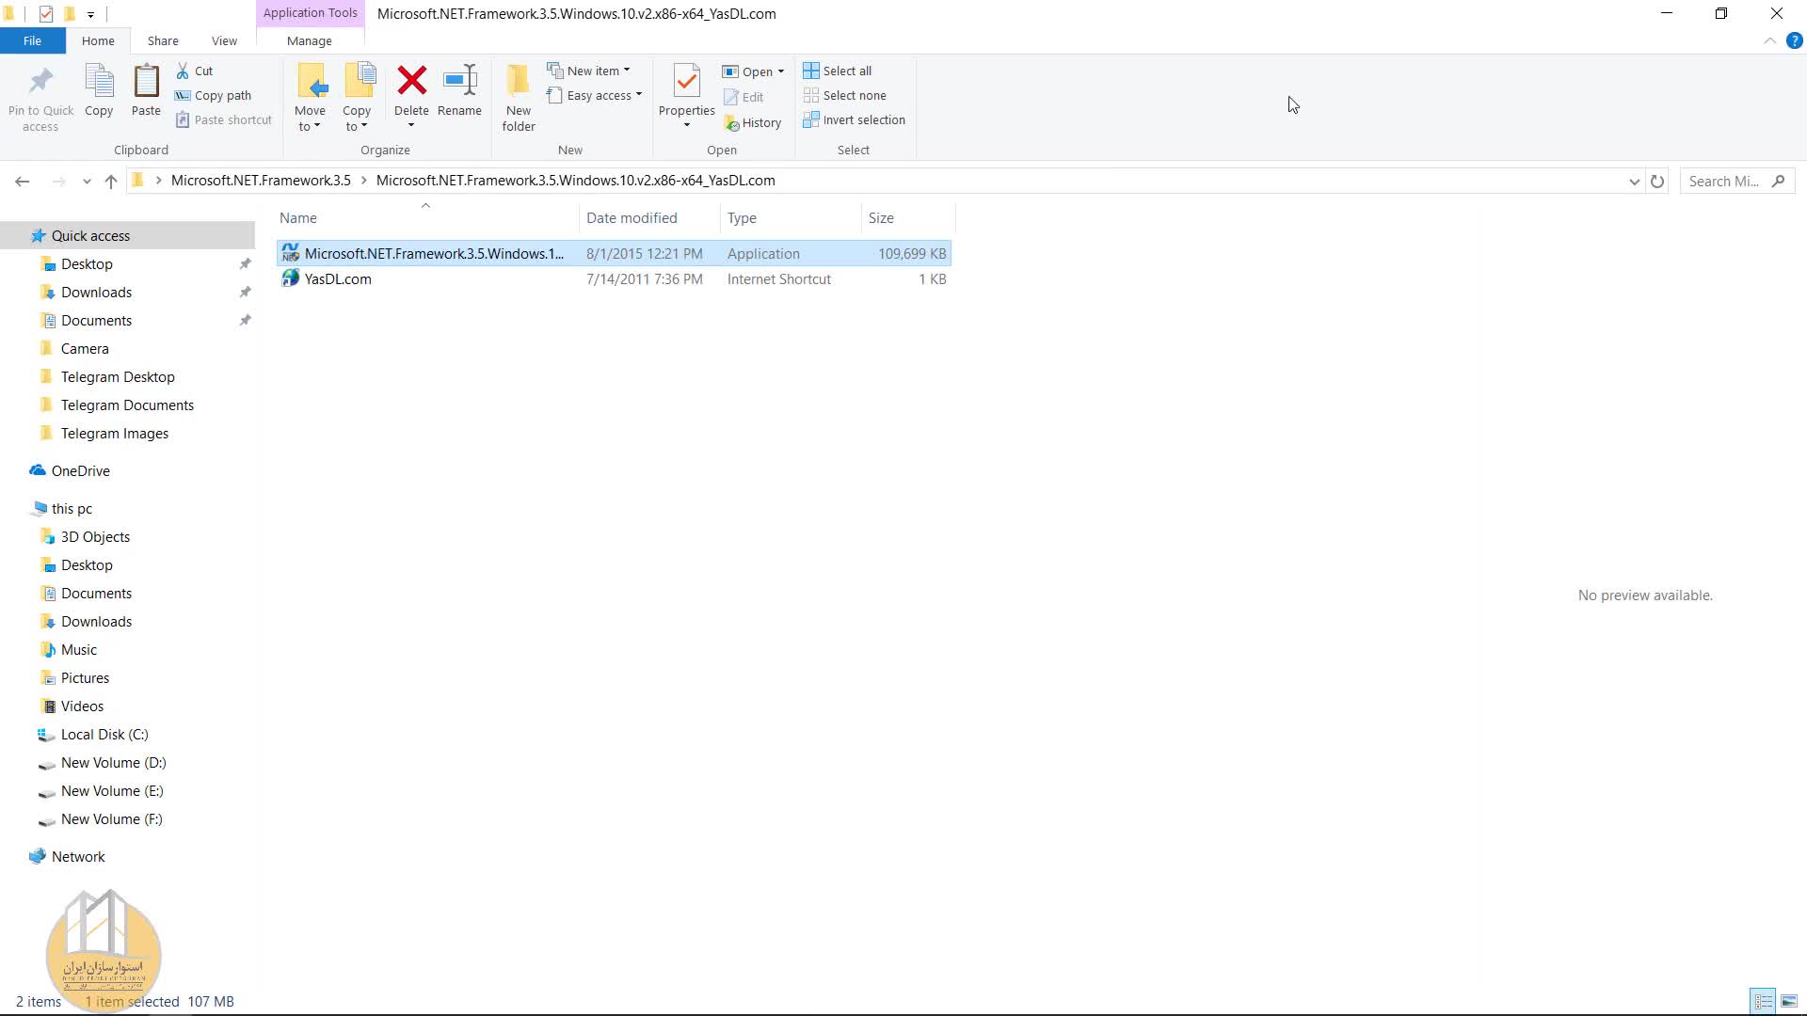
Task: Click the Copy path button
Action: [214, 95]
